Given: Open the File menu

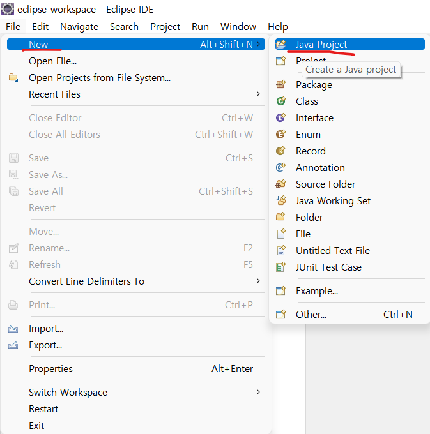Looking at the screenshot, I should [13, 27].
